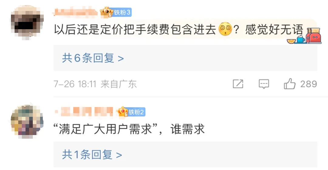The image size is (328, 170).
Task: Like the comment with thumbs-up icon
Action: click(289, 84)
